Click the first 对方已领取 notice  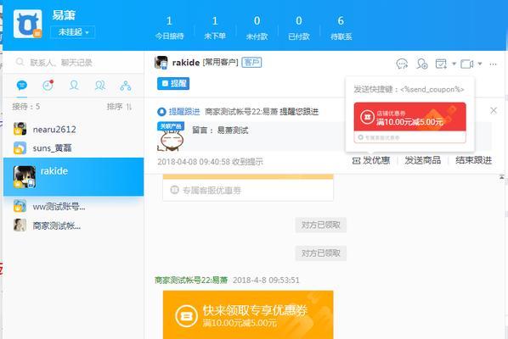click(x=321, y=225)
